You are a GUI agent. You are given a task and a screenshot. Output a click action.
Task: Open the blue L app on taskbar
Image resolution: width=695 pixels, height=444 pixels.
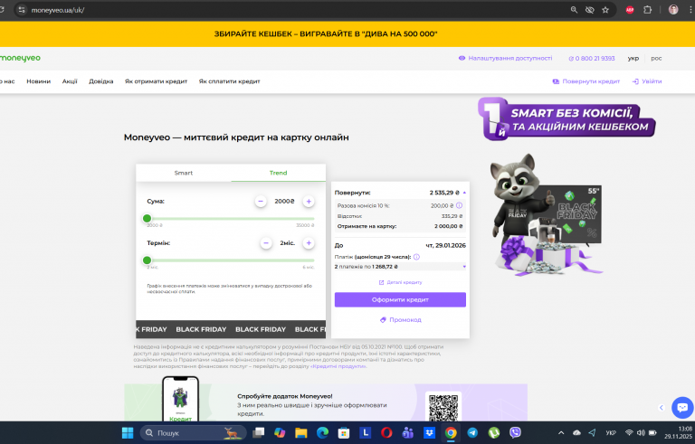tap(366, 433)
